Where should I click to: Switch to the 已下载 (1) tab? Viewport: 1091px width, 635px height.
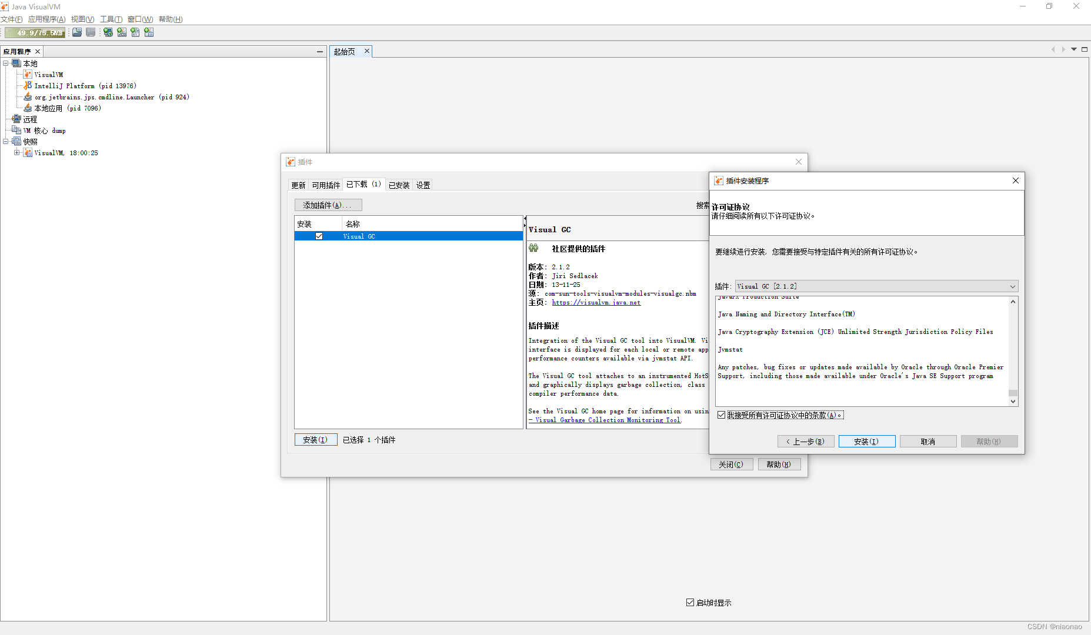click(x=363, y=184)
